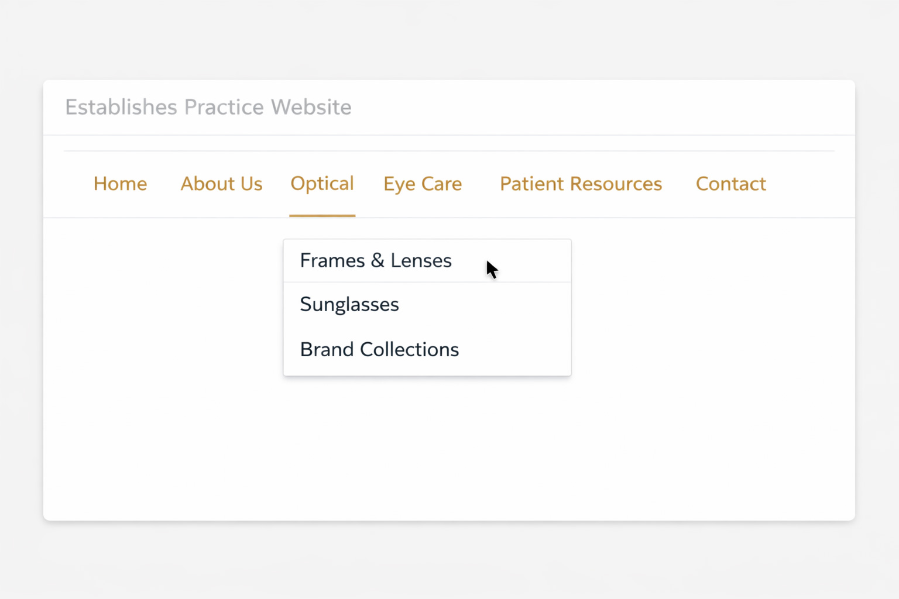This screenshot has height=599, width=899.
Task: Pick Brand Collections from the dropdown
Action: tap(379, 349)
